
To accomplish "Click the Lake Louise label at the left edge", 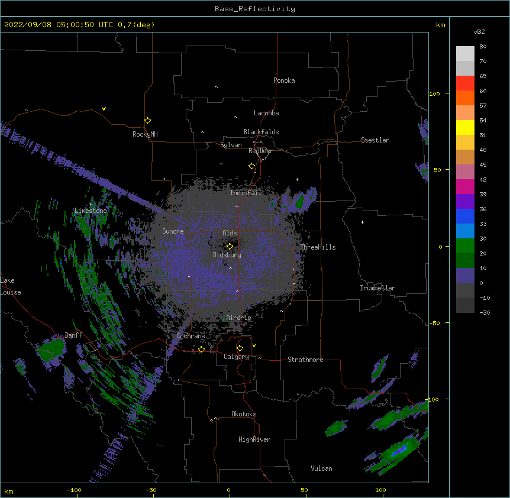I will tap(11, 286).
